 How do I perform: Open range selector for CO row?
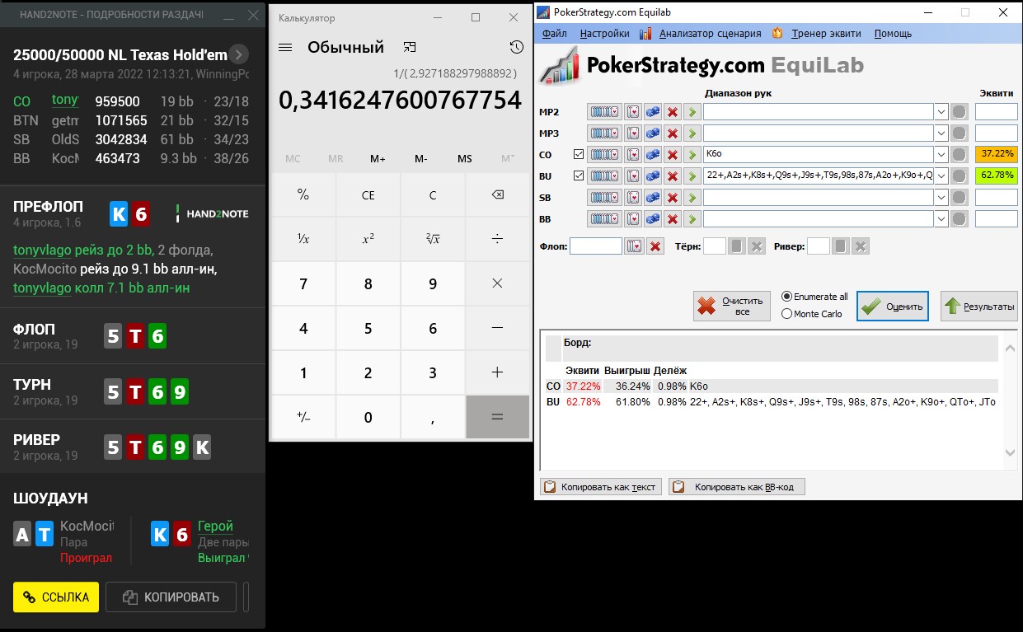pos(604,154)
